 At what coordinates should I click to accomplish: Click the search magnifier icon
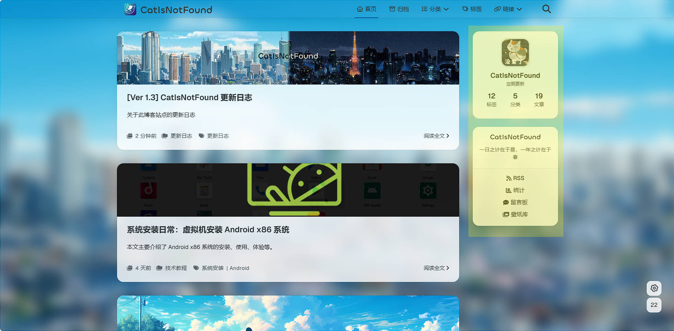tap(546, 9)
